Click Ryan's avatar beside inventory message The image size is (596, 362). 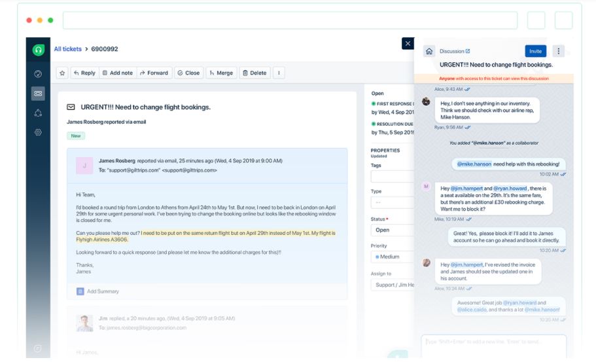(x=426, y=101)
